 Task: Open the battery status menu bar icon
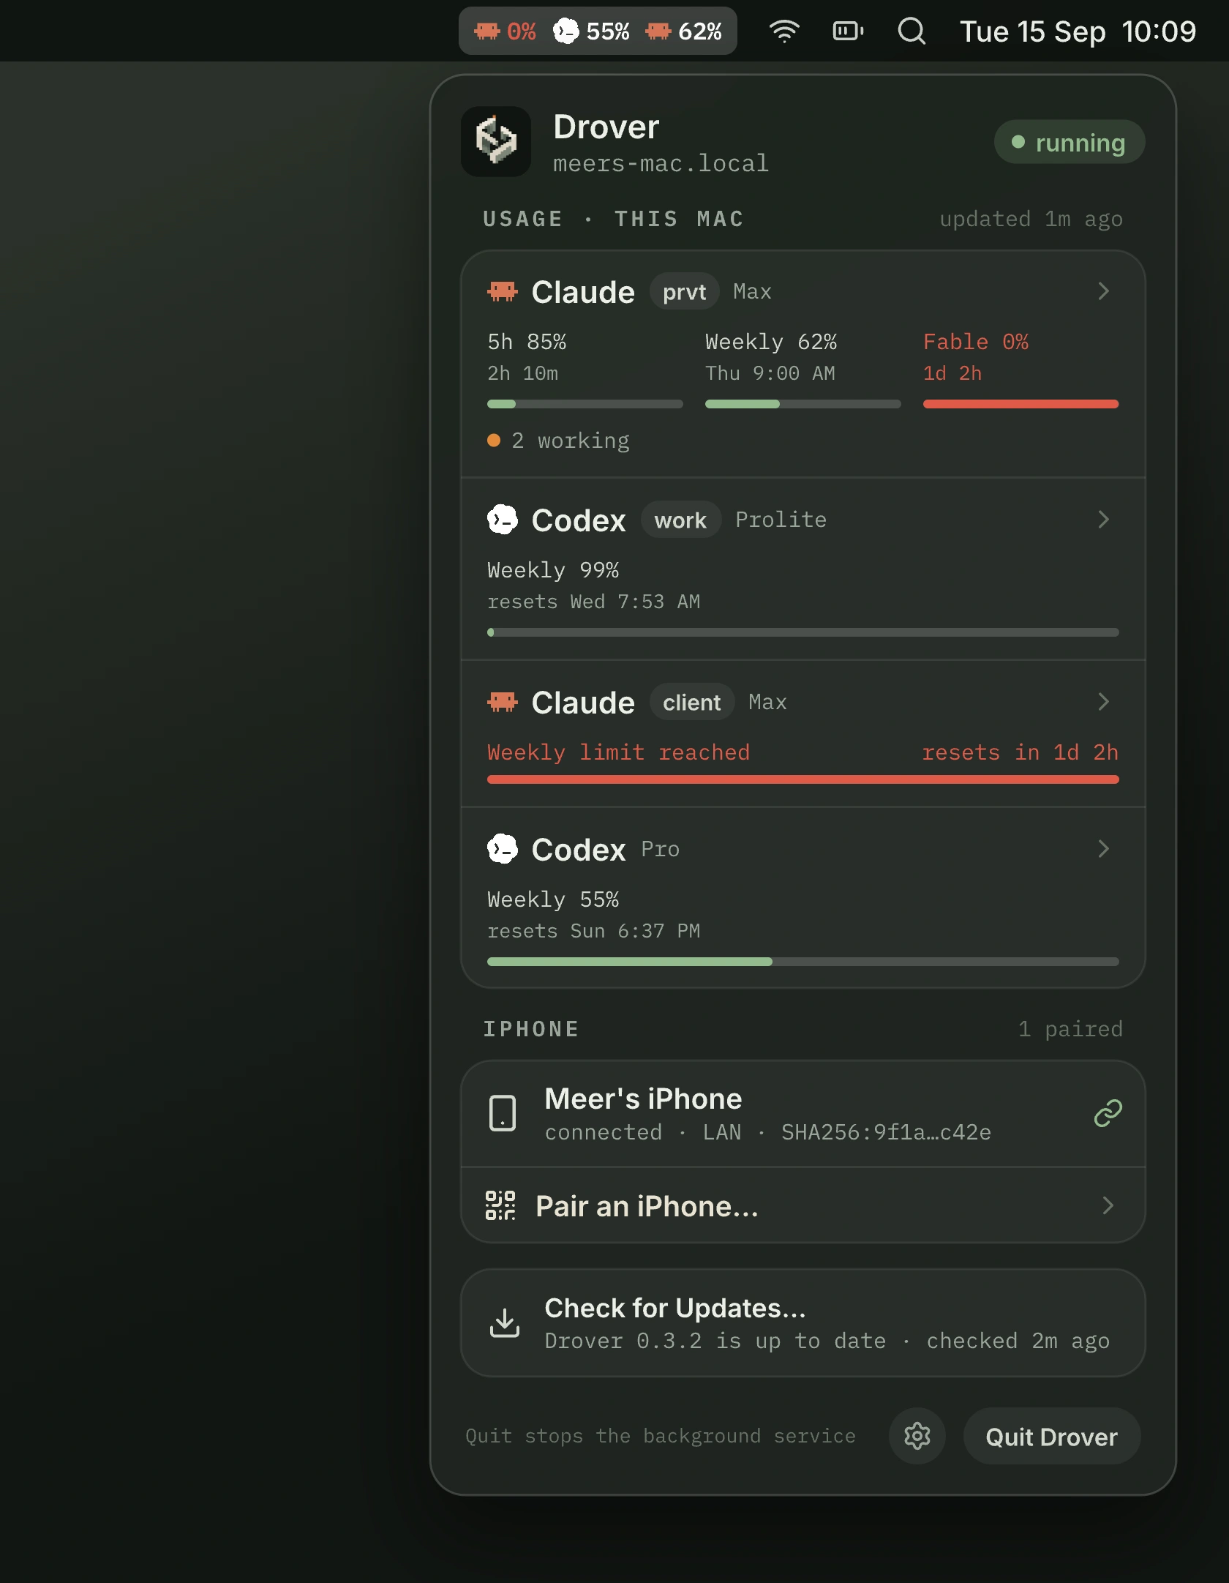pyautogui.click(x=848, y=31)
